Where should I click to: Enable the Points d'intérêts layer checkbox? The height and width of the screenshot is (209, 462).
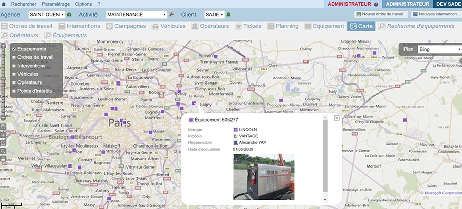click(x=14, y=91)
